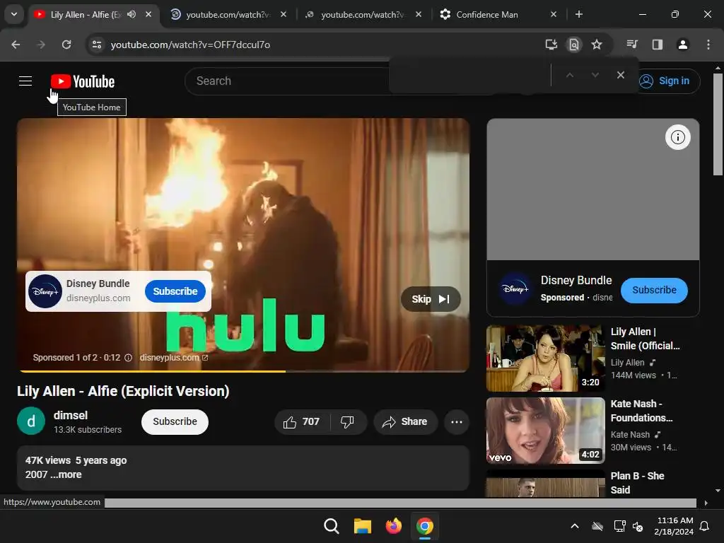724x543 pixels.
Task: Click the browser back arrow
Action: [x=16, y=45]
